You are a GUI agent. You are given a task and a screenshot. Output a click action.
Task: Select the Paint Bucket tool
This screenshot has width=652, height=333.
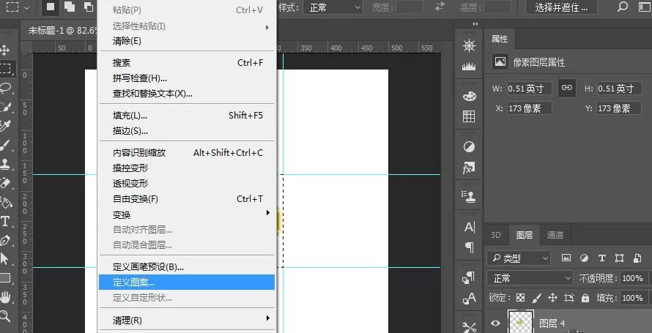tap(5, 202)
